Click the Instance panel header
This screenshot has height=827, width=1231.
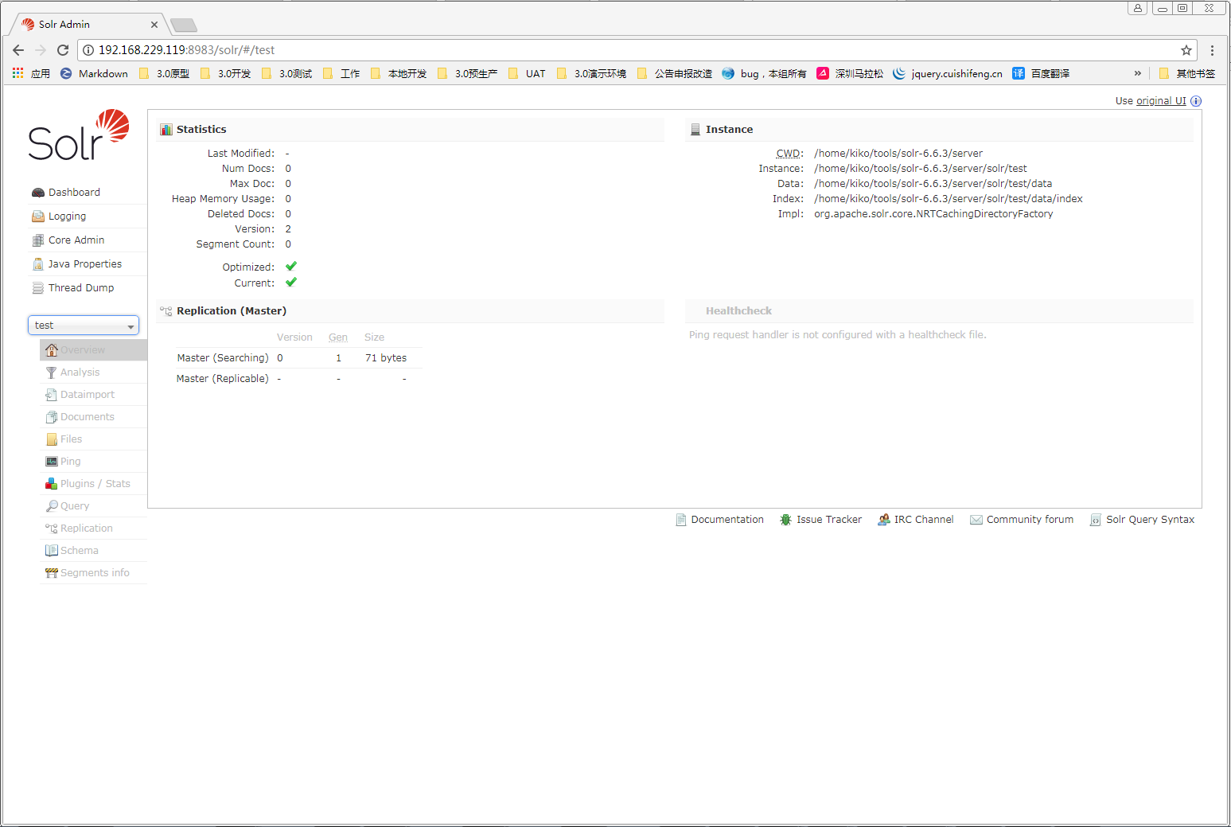[x=939, y=130]
